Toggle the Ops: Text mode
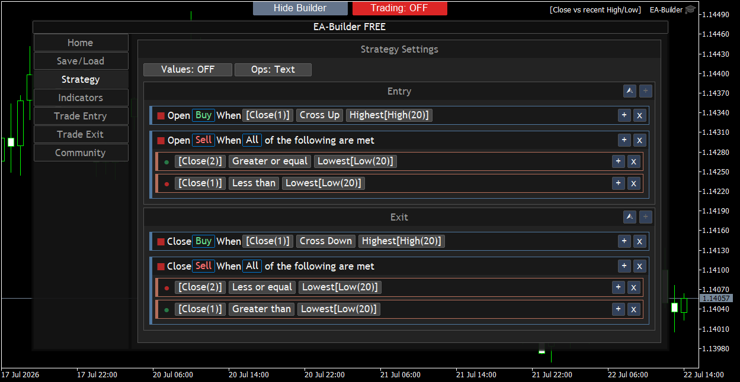The image size is (740, 382). [x=273, y=70]
